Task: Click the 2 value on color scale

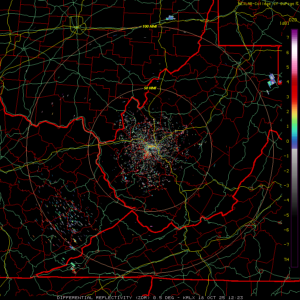Action: pos(288,112)
